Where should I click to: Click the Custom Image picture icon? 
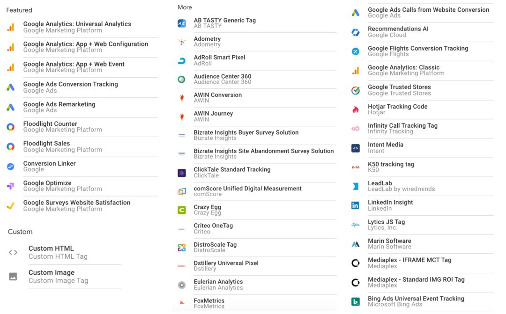click(x=13, y=277)
